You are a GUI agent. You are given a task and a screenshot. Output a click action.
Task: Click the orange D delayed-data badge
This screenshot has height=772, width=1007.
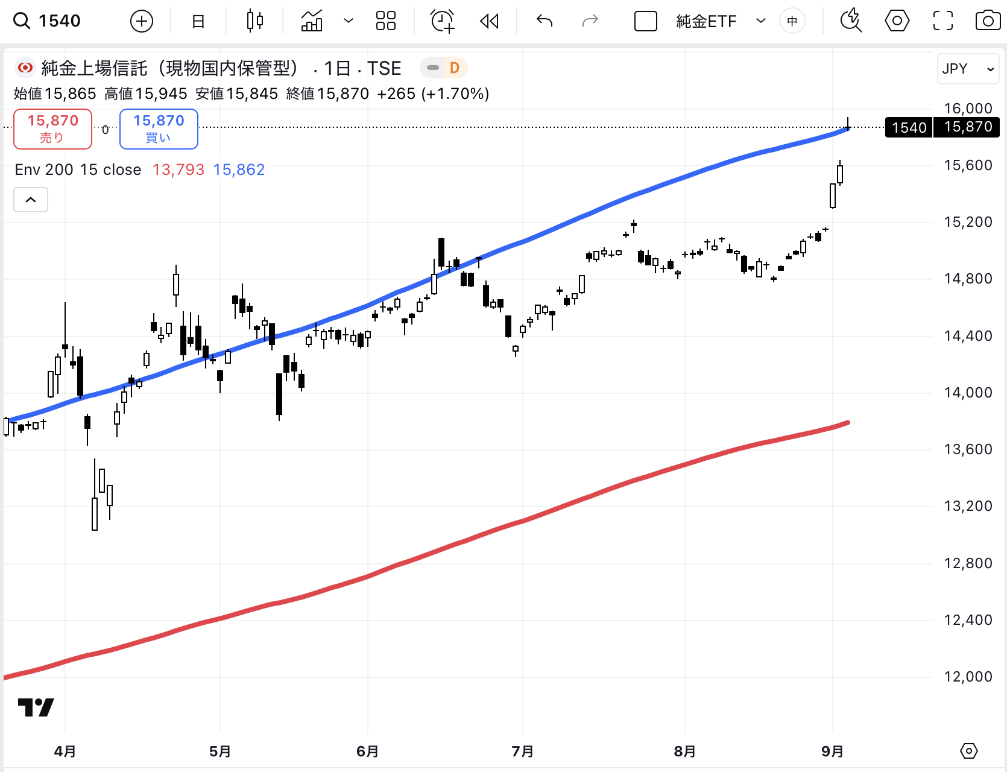coord(455,68)
